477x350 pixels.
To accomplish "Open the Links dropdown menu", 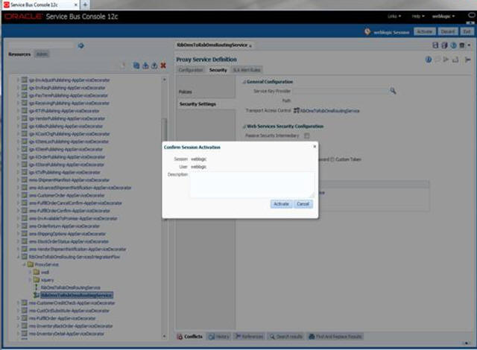I will pos(394,16).
